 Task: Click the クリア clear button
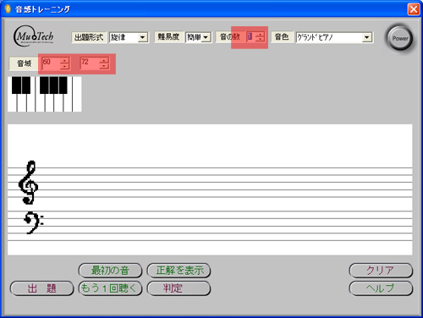381,271
